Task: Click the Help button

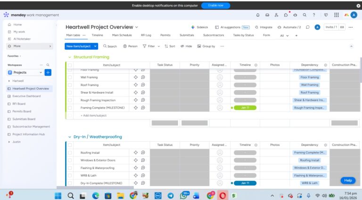Action: tap(348, 180)
